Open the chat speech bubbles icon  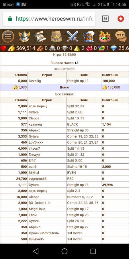(x=121, y=37)
